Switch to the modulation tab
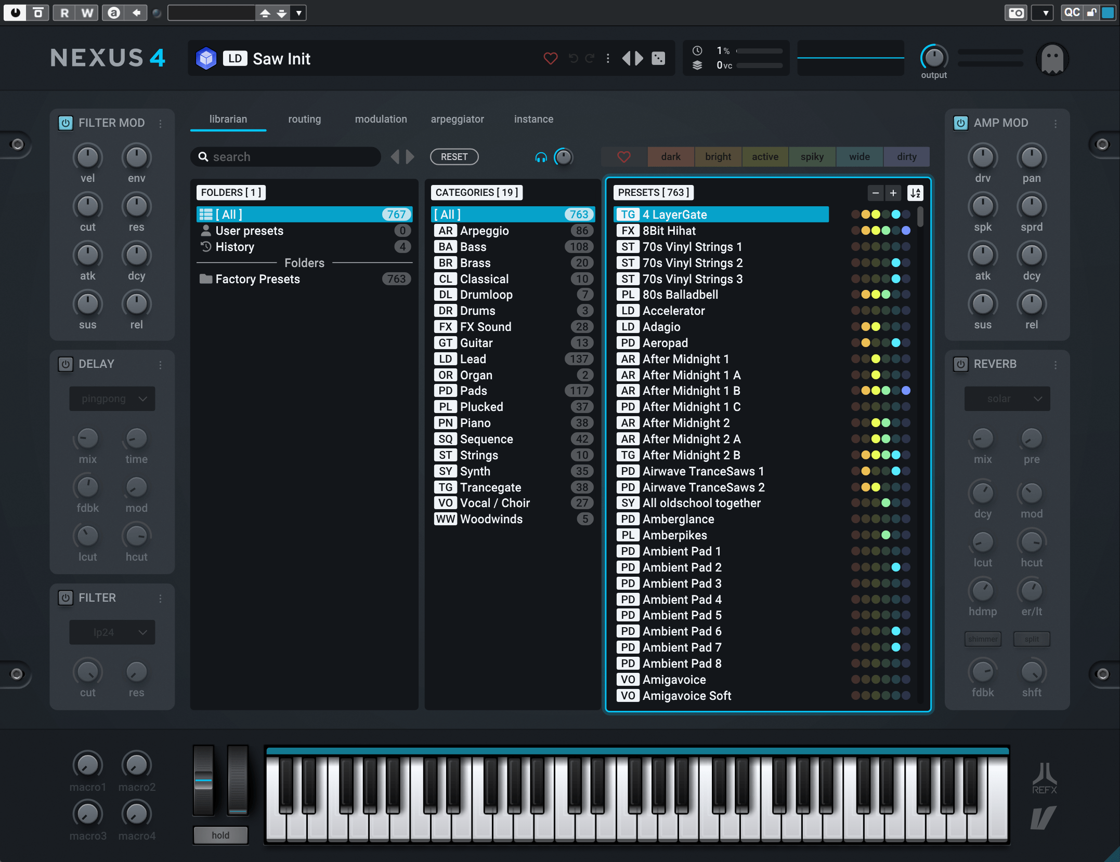This screenshot has height=862, width=1120. pyautogui.click(x=381, y=119)
